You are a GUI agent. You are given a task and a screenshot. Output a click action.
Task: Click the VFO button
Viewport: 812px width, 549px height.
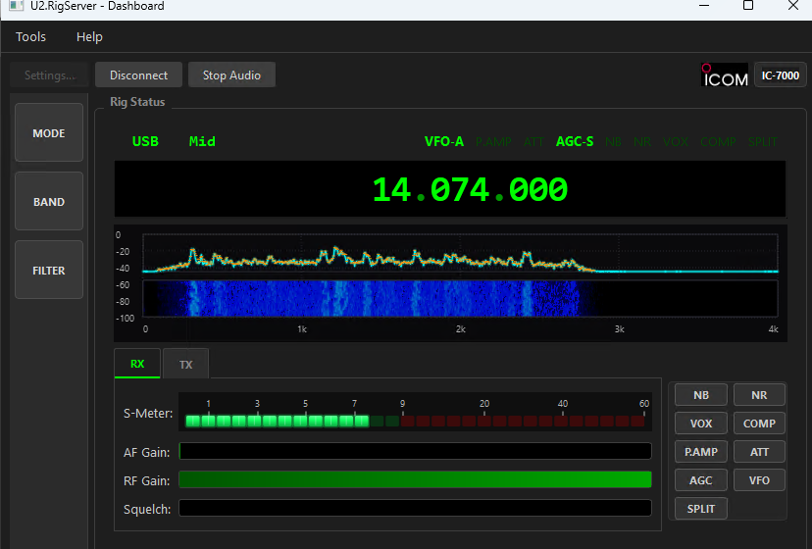759,480
